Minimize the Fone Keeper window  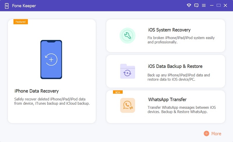(x=212, y=6)
